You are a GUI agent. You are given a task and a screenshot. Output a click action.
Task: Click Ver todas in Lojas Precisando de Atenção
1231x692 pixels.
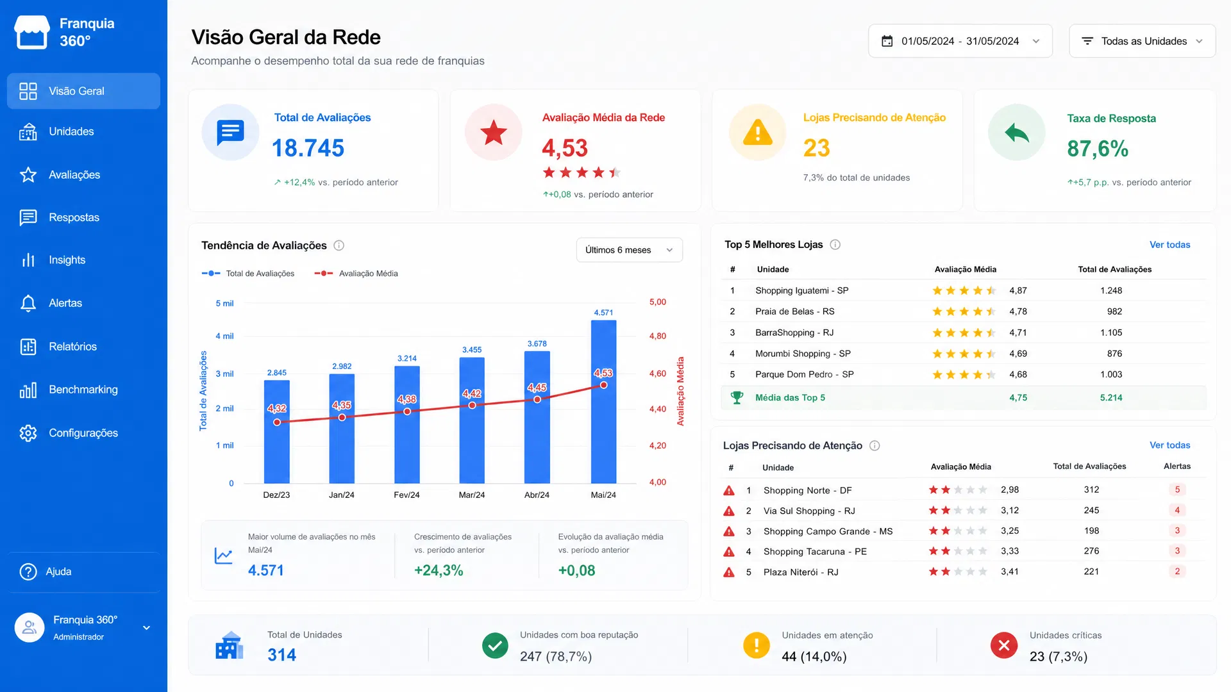tap(1169, 445)
